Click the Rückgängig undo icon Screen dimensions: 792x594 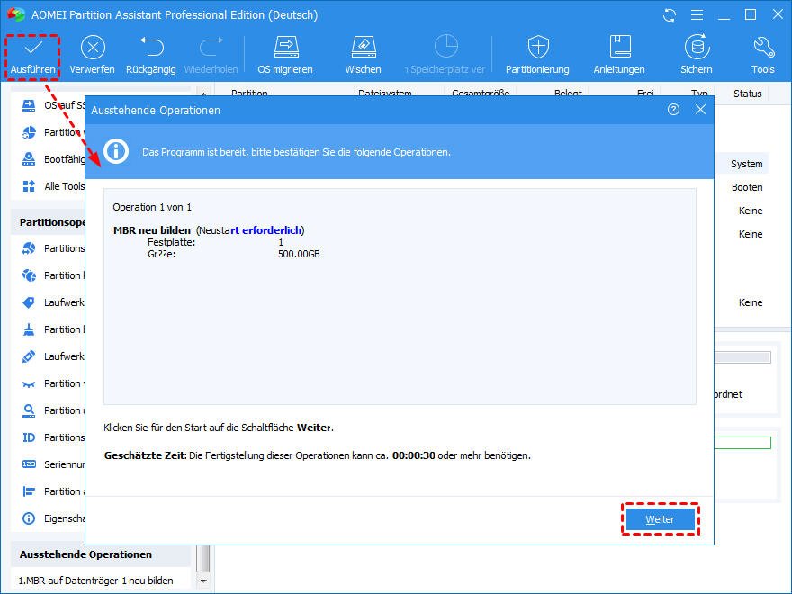coord(151,47)
